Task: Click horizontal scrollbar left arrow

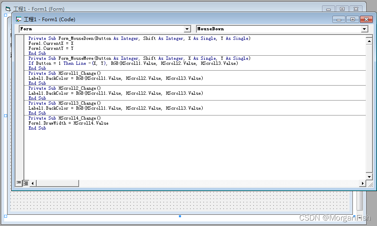Action: click(x=32, y=183)
